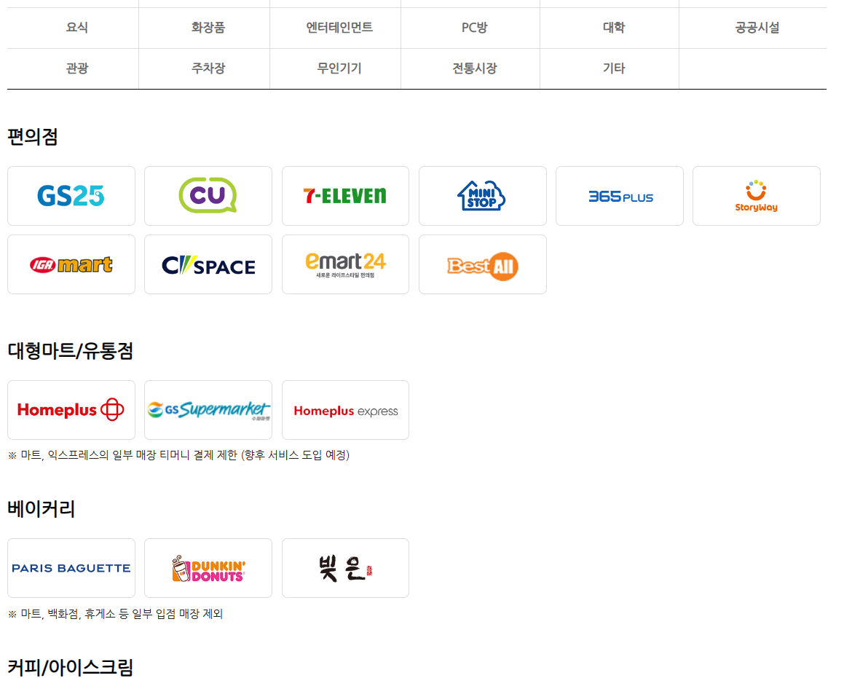This screenshot has width=844, height=678.
Task: Open the Homeplus logo card
Action: pyautogui.click(x=71, y=410)
